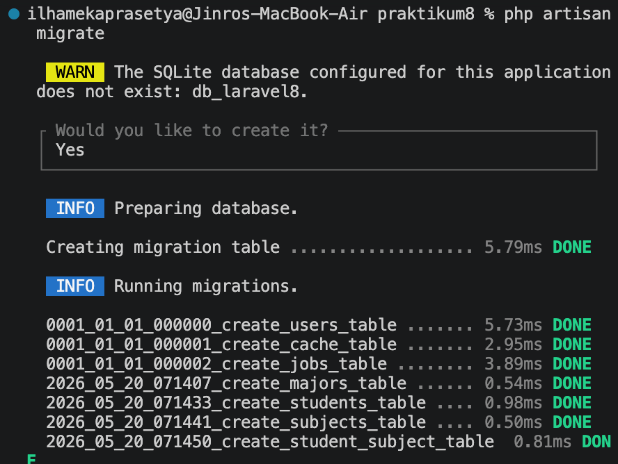
Task: Click the 'Would you like to create it?' prompt
Action: pyautogui.click(x=191, y=131)
